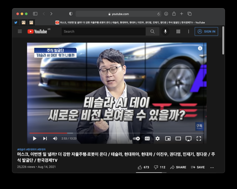Open Safari share menu
Viewport: 237px width, 189px height.
(x=174, y=14)
